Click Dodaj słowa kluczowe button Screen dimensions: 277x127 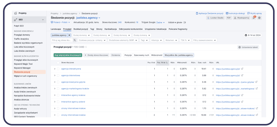(96, 55)
